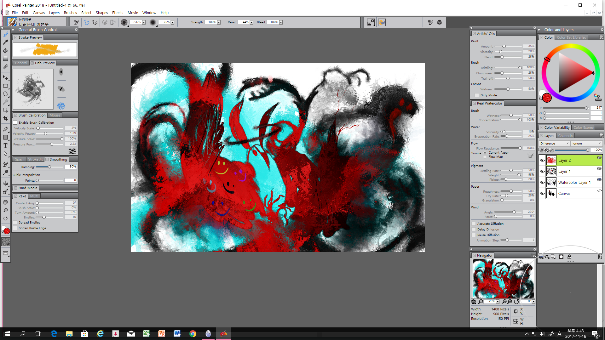Switch to the Channels tab
Image resolution: width=605 pixels, height=340 pixels.
click(x=565, y=136)
